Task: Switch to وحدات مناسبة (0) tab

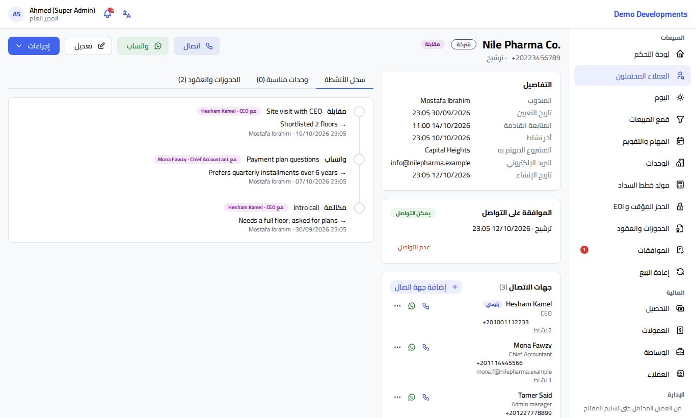Action: pyautogui.click(x=282, y=80)
